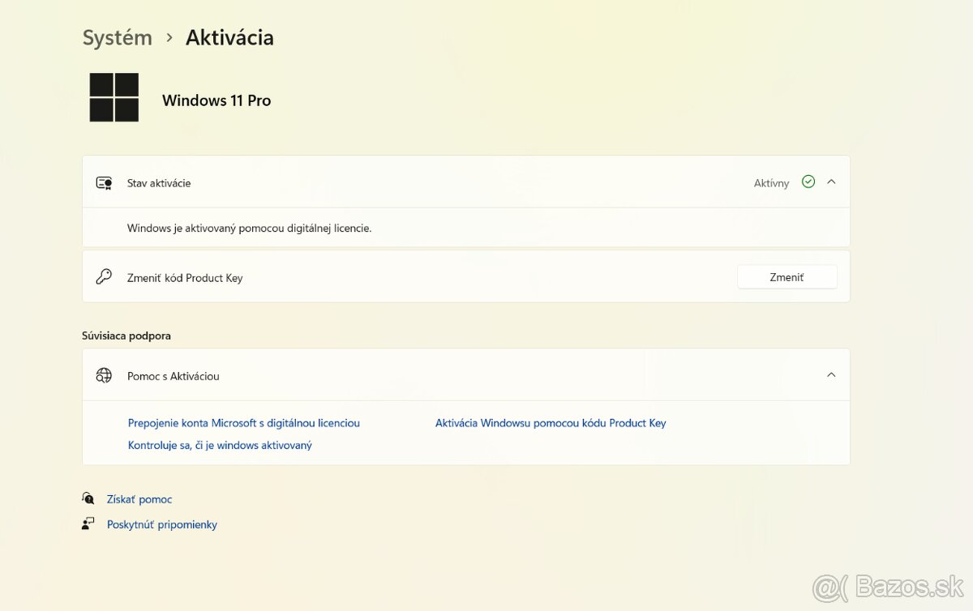Open Aktivácia Windowsu pomocou kódu Product Key link
This screenshot has height=611, width=973.
point(551,423)
